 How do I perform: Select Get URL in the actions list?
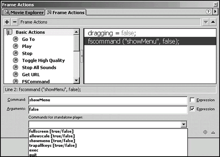(31, 75)
